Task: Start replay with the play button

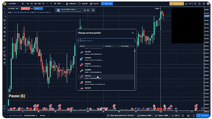Action: pos(58,10)
